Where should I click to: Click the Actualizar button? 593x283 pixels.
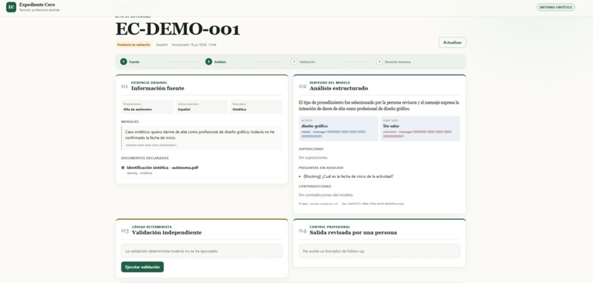point(452,43)
